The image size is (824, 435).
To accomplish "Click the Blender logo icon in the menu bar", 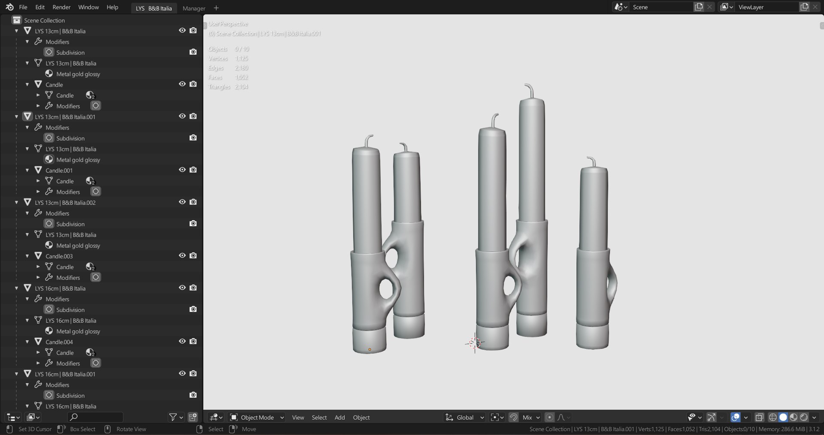I will pyautogui.click(x=9, y=7).
